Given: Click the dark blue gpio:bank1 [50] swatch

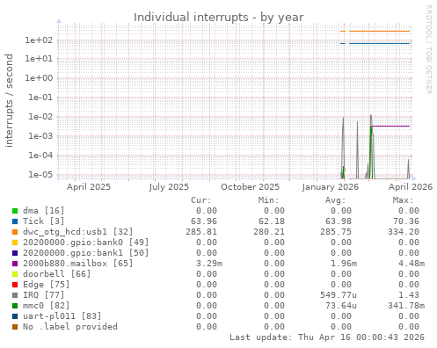Looking at the screenshot, I should click(x=15, y=253).
